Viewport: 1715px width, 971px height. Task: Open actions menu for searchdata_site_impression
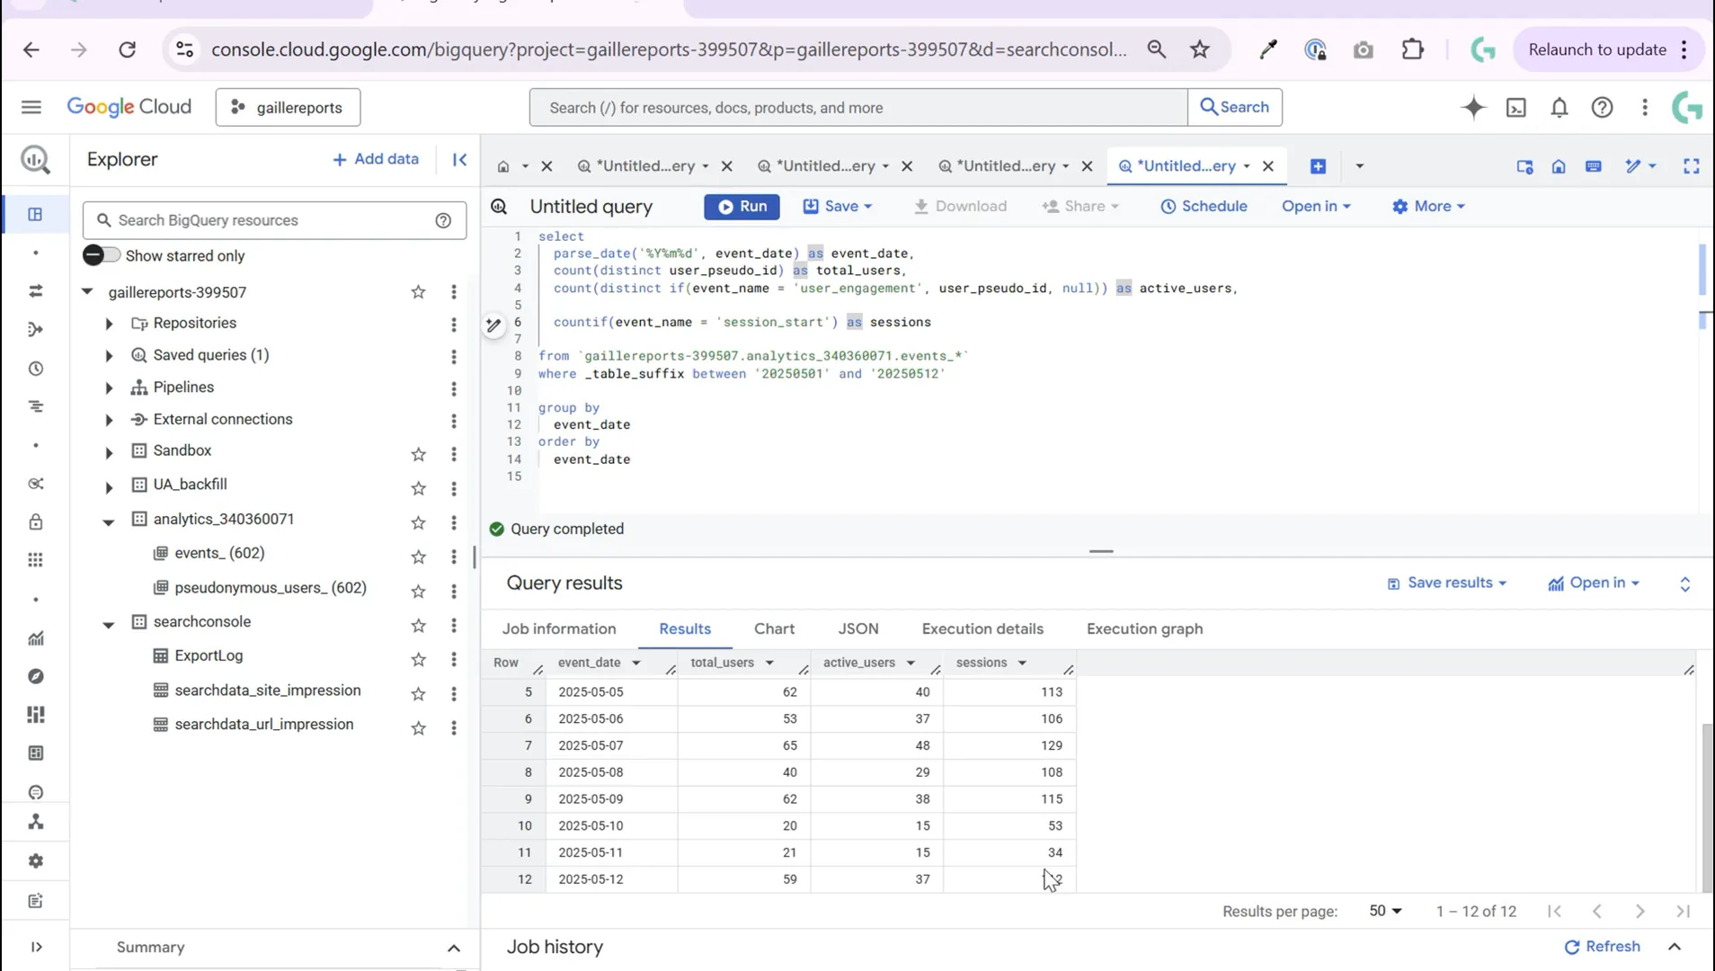(x=454, y=693)
